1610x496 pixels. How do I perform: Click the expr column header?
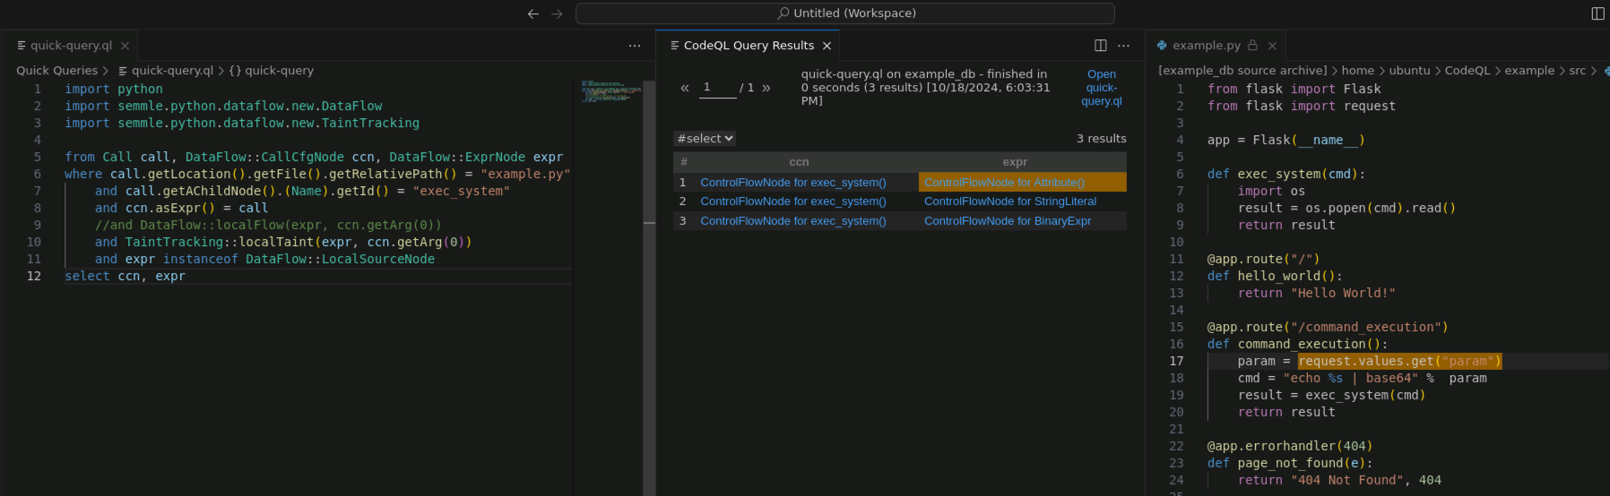point(1015,162)
